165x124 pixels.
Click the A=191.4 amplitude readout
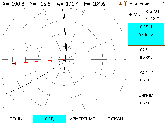tap(68, 4)
